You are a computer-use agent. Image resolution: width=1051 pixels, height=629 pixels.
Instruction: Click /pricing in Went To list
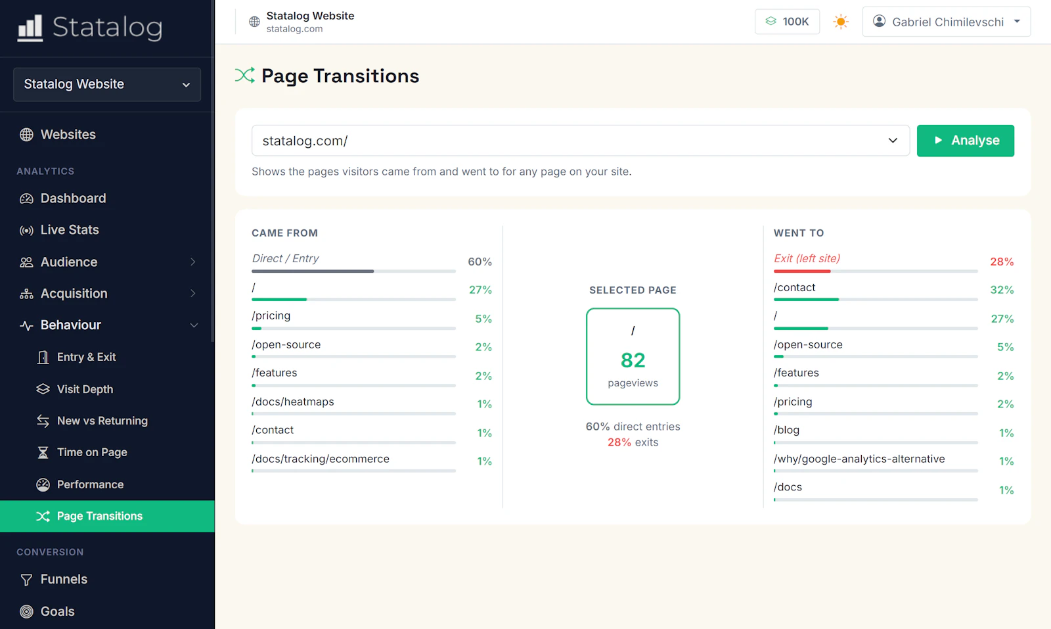pyautogui.click(x=793, y=402)
